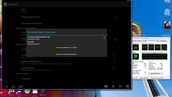This screenshot has height=97, width=172.
Task: Open the 1088464_537 image file desktop icon
Action: [x=43, y=92]
